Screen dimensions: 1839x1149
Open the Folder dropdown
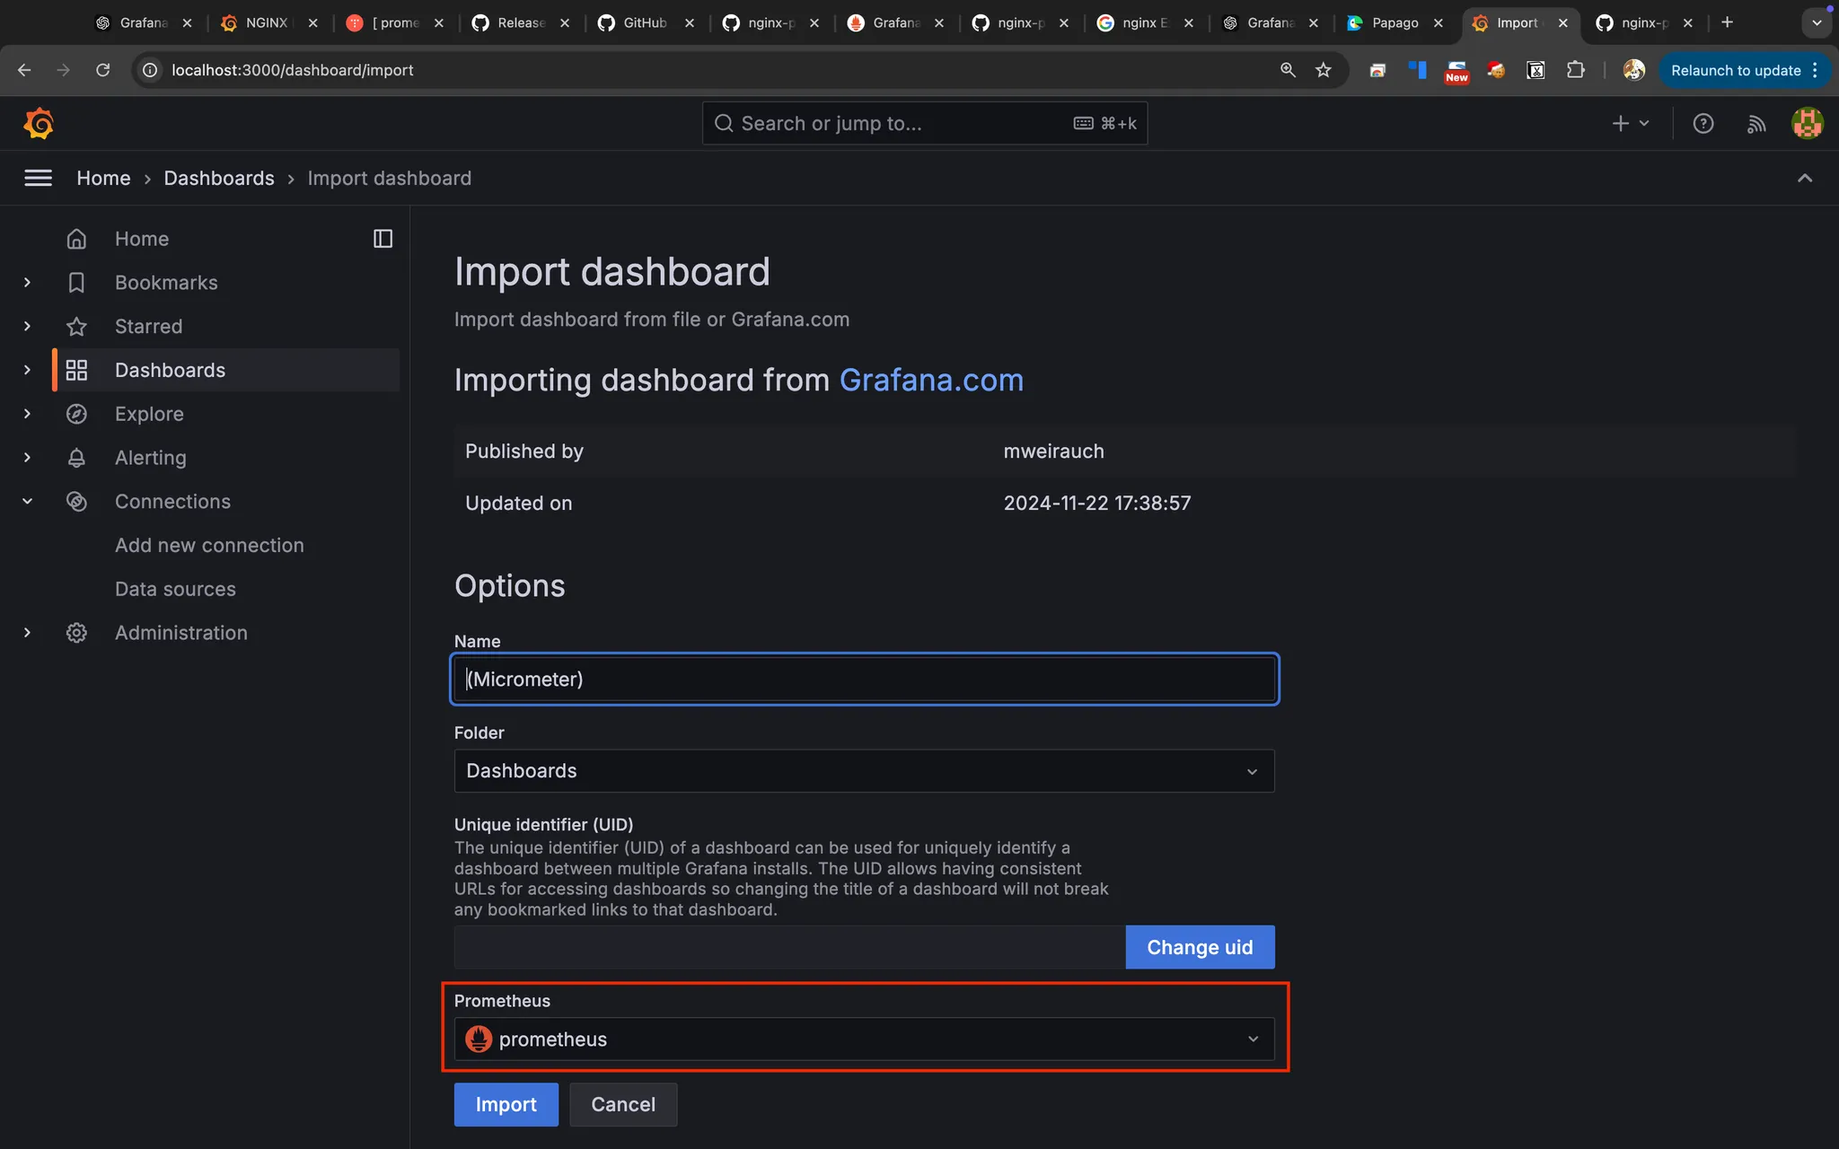pyautogui.click(x=863, y=771)
